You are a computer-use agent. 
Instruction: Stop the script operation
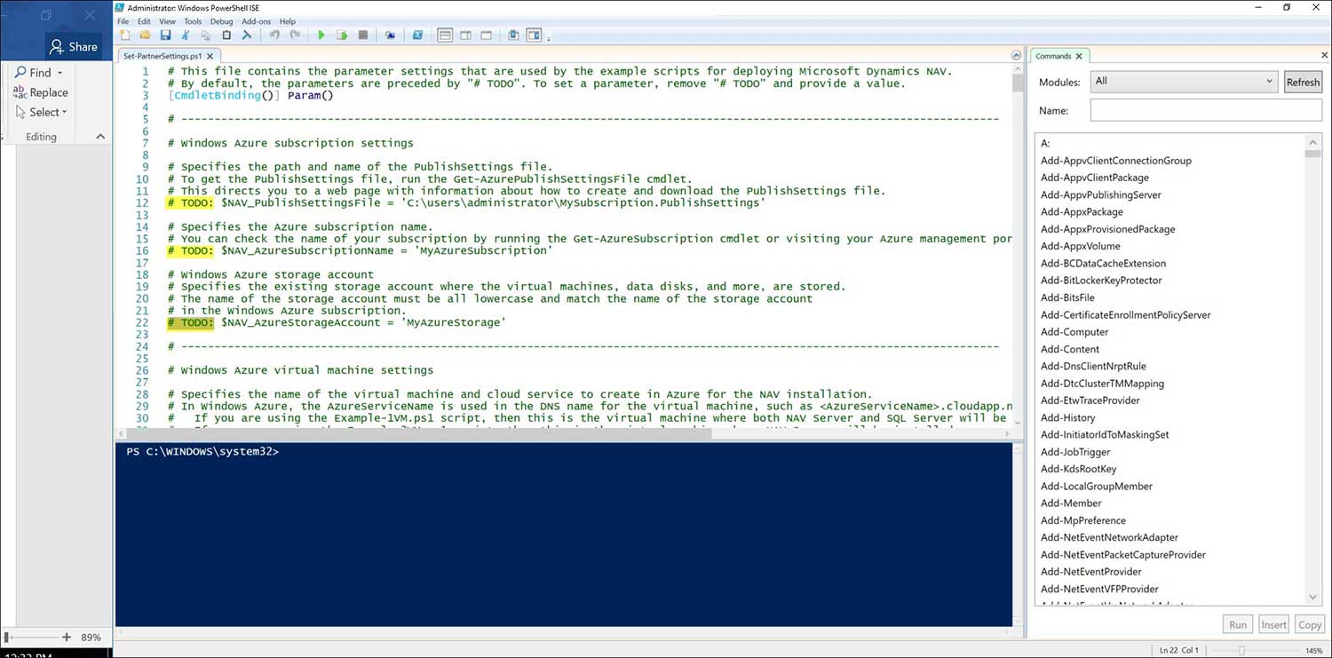tap(362, 35)
